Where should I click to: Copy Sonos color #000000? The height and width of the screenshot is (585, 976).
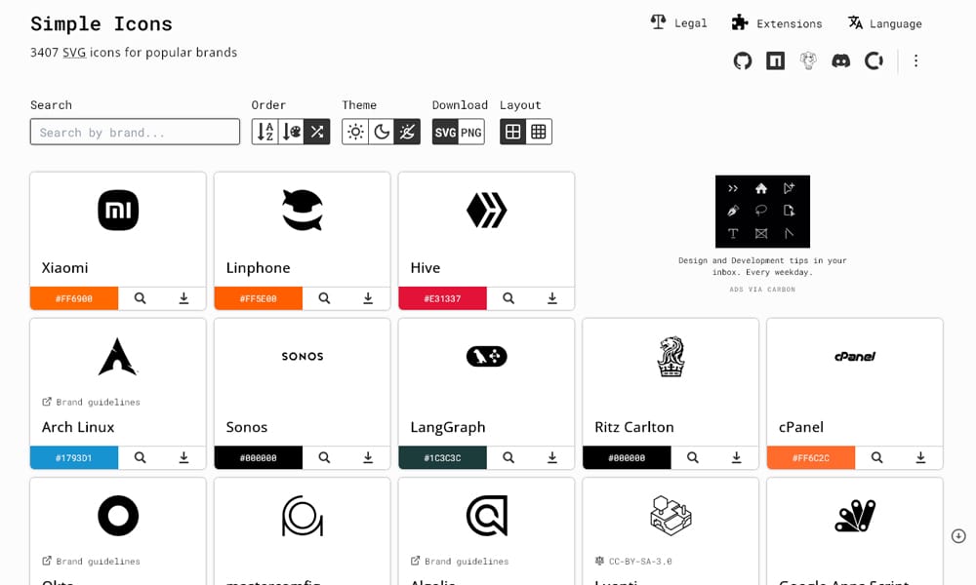point(259,457)
